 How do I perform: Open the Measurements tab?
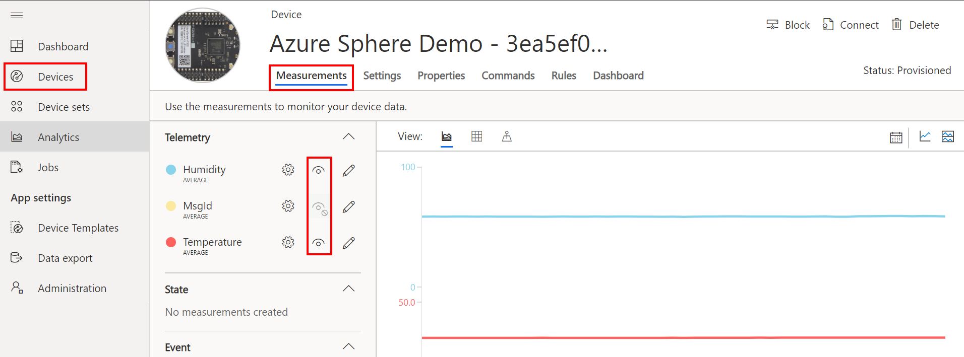tap(312, 76)
